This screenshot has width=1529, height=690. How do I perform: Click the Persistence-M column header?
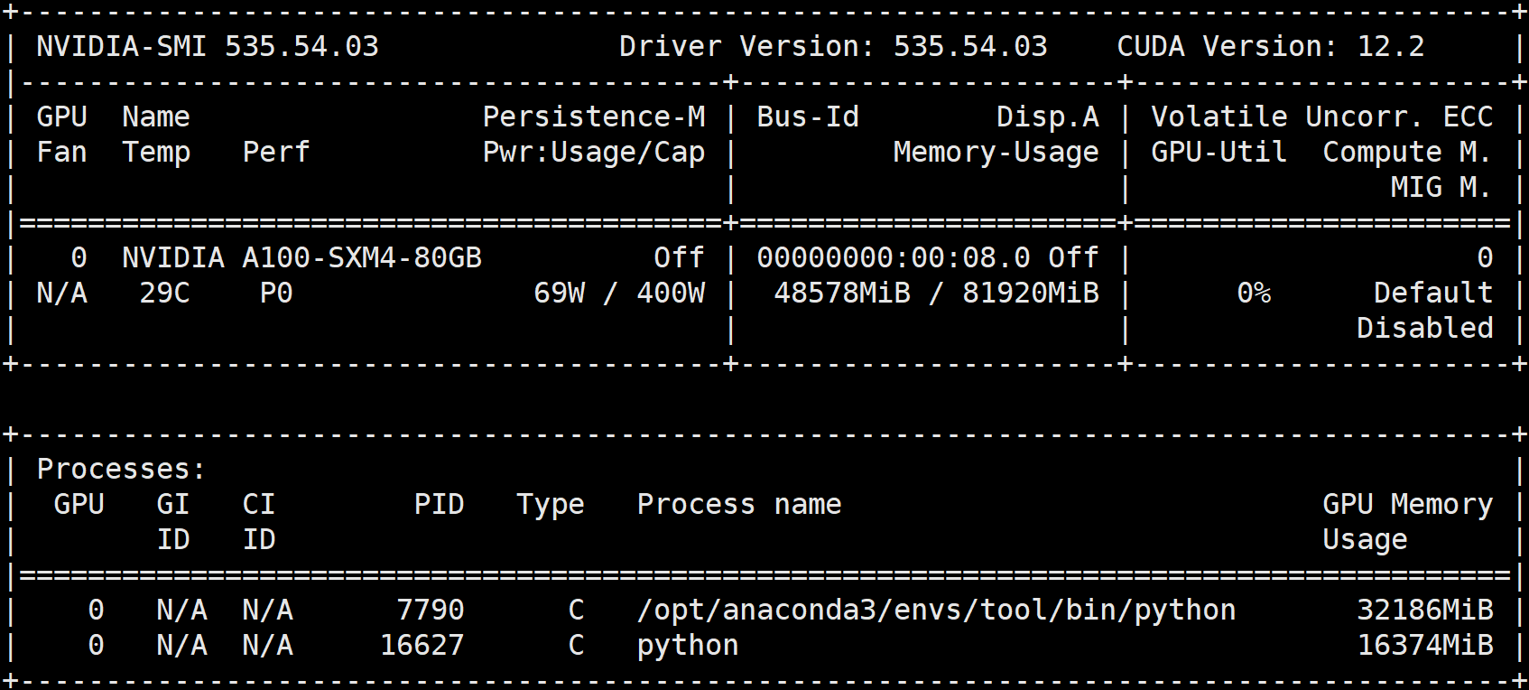pos(594,117)
